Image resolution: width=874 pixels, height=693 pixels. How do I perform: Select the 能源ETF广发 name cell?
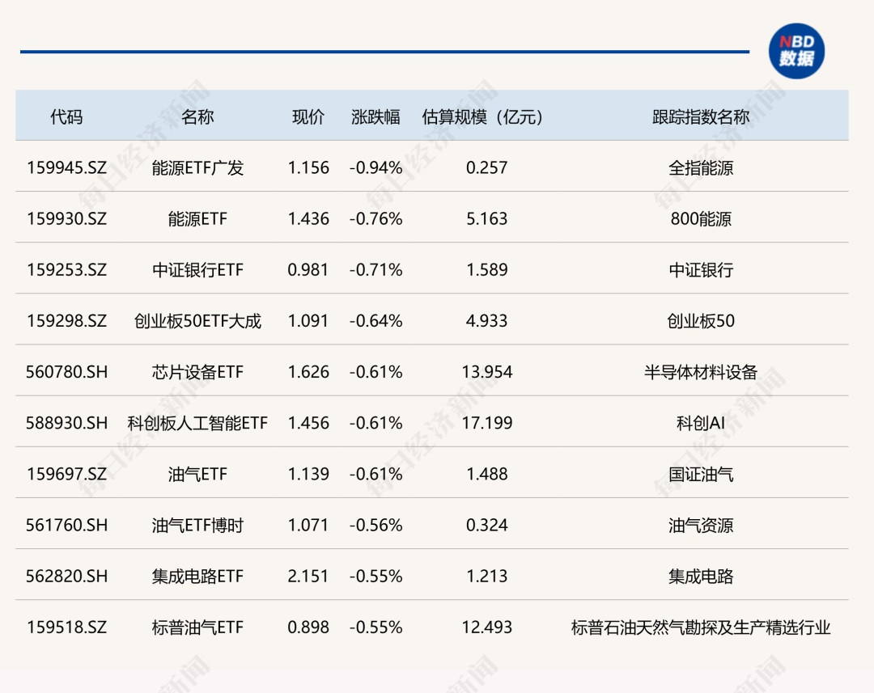(x=197, y=167)
